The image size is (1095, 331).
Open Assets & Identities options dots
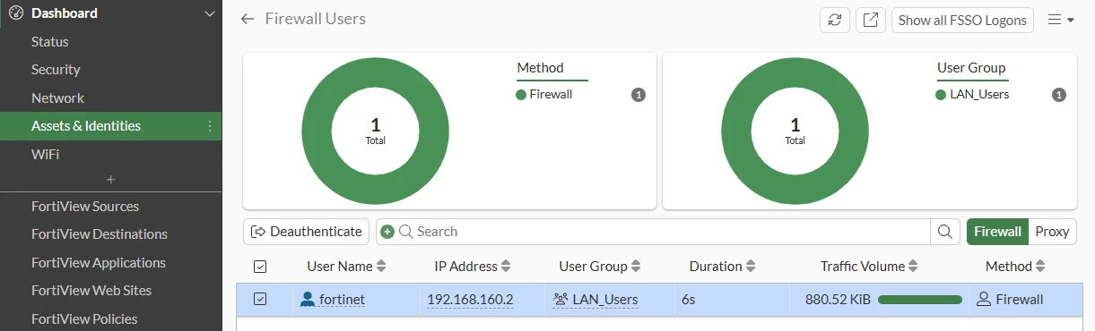210,126
